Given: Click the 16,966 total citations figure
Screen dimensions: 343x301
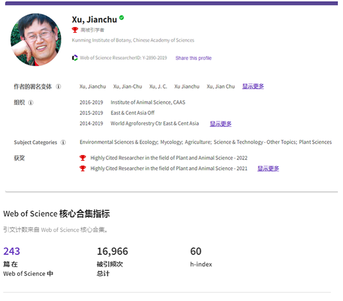Looking at the screenshot, I should click(x=113, y=251).
